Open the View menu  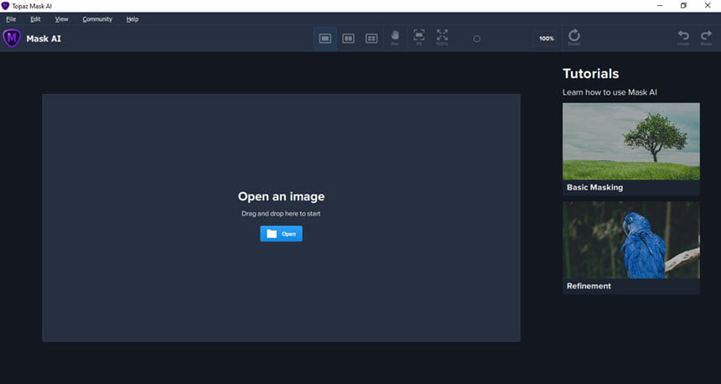(61, 19)
